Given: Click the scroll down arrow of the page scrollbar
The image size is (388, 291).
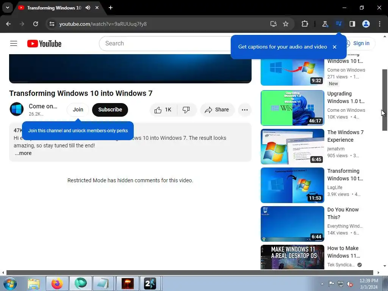Looking at the screenshot, I should [385, 266].
